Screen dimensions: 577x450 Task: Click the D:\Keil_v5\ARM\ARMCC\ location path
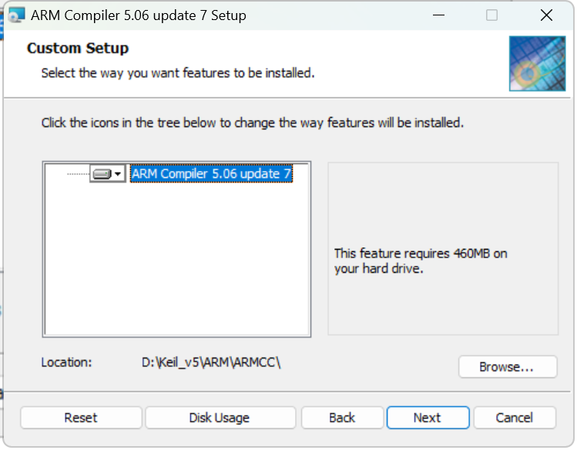pos(211,362)
